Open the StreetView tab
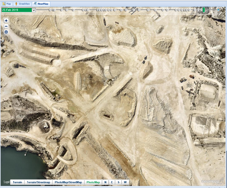Screen dimensions: 227x188 [x=23, y=4]
